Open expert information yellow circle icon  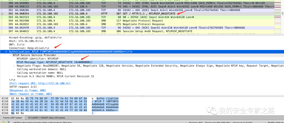coord(3,122)
